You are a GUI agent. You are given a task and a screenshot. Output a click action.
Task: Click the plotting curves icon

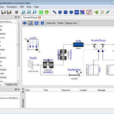(x=102, y=12)
